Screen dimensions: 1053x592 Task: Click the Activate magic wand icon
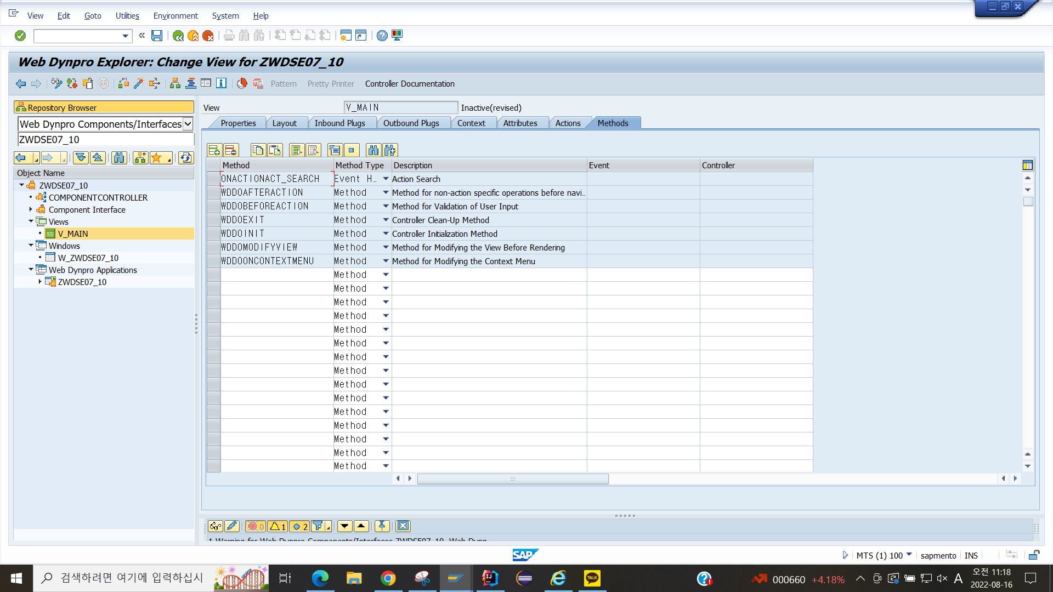[139, 83]
